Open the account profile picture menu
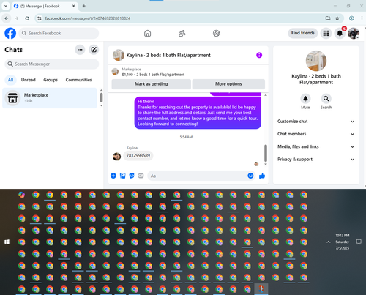The height and width of the screenshot is (295, 366). pos(354,33)
